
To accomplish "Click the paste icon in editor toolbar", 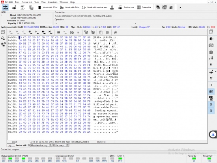I will 107,32.
